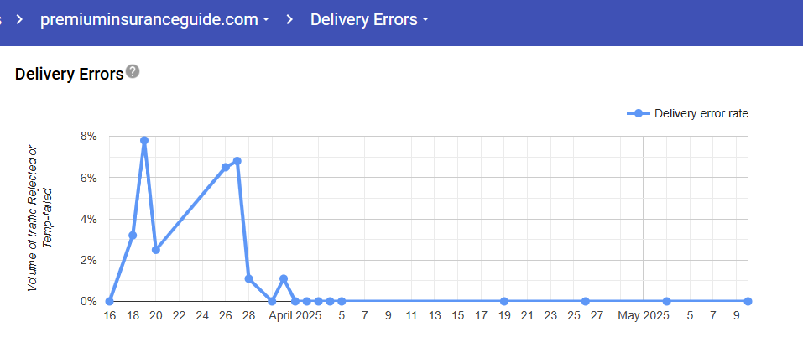Click the blue Delivery error rate legend marker
The width and height of the screenshot is (803, 353).
tap(639, 113)
